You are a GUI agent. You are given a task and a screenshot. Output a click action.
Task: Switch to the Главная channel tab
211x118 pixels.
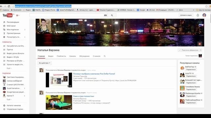41,56
